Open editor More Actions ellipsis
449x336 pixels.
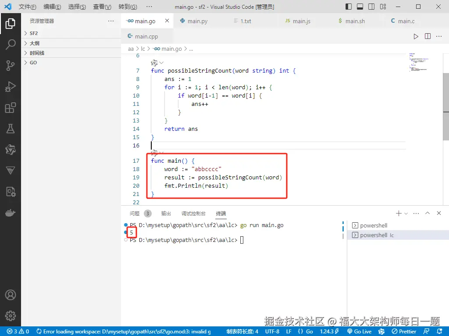(439, 36)
